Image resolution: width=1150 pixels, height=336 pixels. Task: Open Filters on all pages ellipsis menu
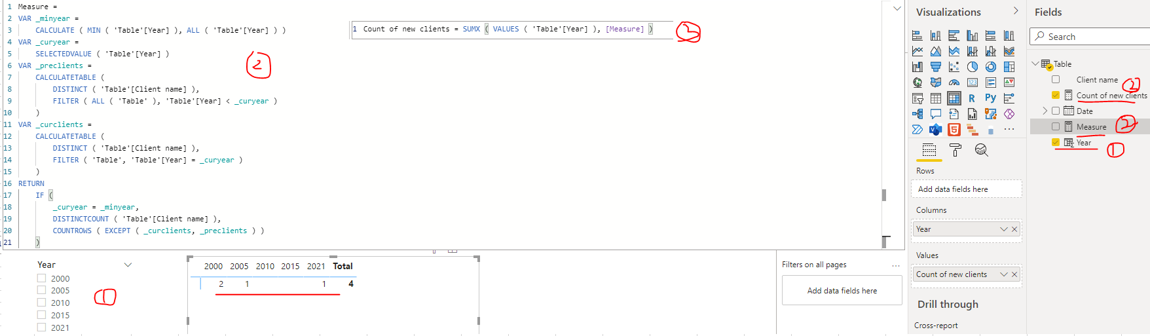[x=896, y=265]
